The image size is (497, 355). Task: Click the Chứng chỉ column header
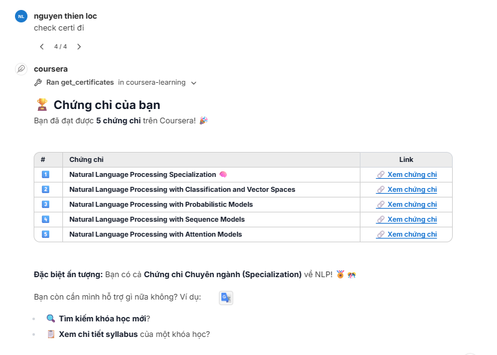pos(87,159)
